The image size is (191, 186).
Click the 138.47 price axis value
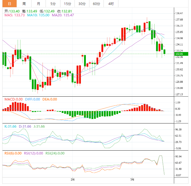(x=179, y=13)
